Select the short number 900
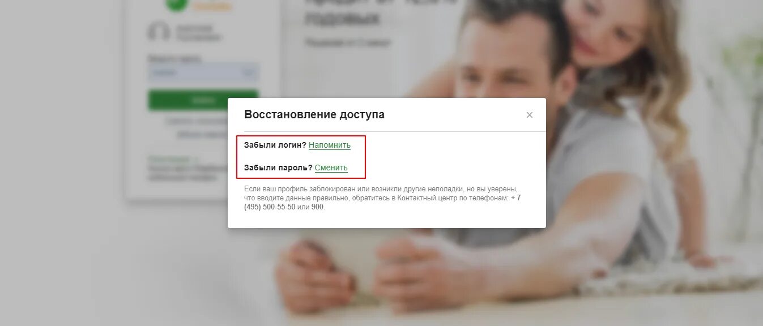The height and width of the screenshot is (326, 763). click(x=318, y=207)
